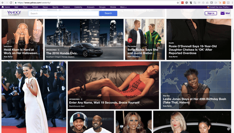This screenshot has width=234, height=133.
Task: Open the Mail envelope icon
Action: pyautogui.click(x=223, y=13)
